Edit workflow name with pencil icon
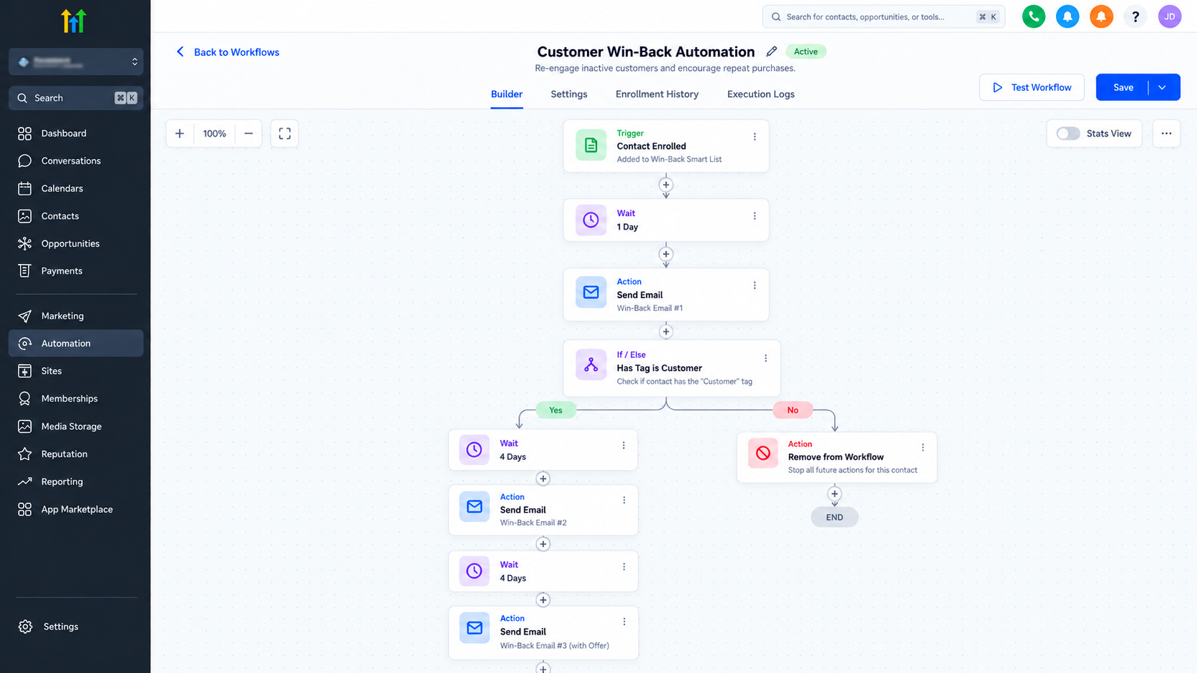Image resolution: width=1197 pixels, height=673 pixels. point(771,51)
